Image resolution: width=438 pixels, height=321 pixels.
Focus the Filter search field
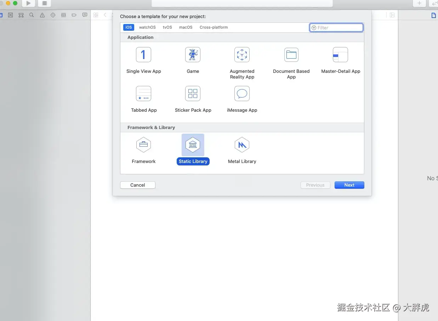[x=336, y=28]
